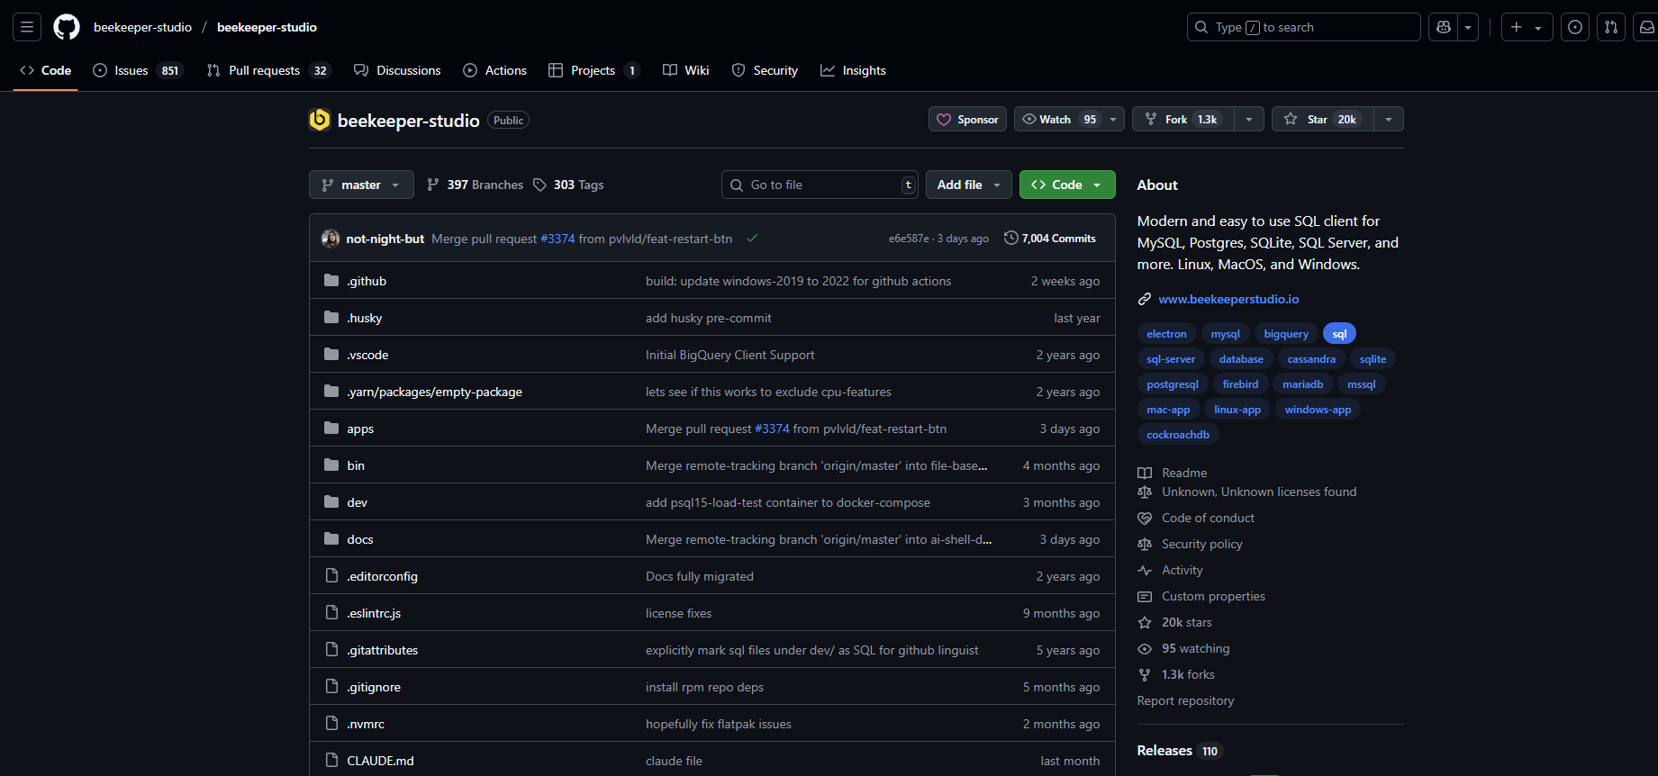Click the .editorconfig file icon
This screenshot has width=1658, height=776.
pyautogui.click(x=331, y=575)
